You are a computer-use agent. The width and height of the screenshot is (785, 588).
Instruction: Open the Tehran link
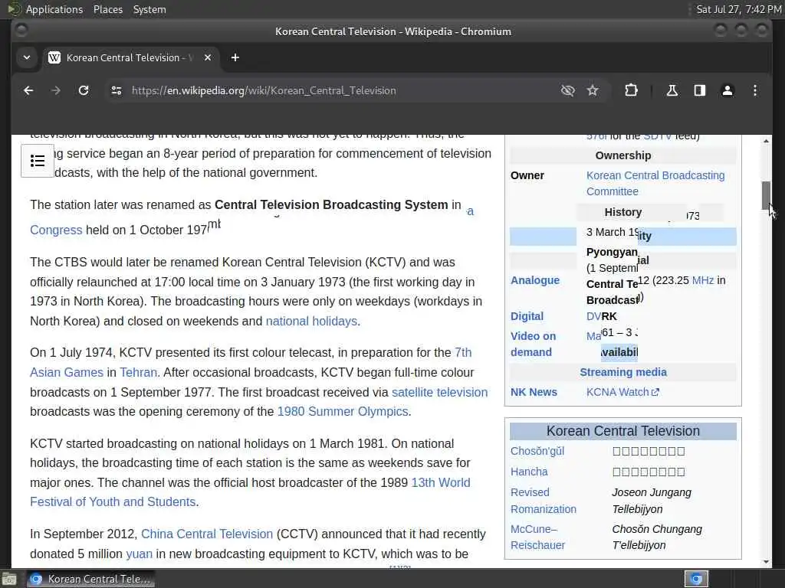coord(138,373)
